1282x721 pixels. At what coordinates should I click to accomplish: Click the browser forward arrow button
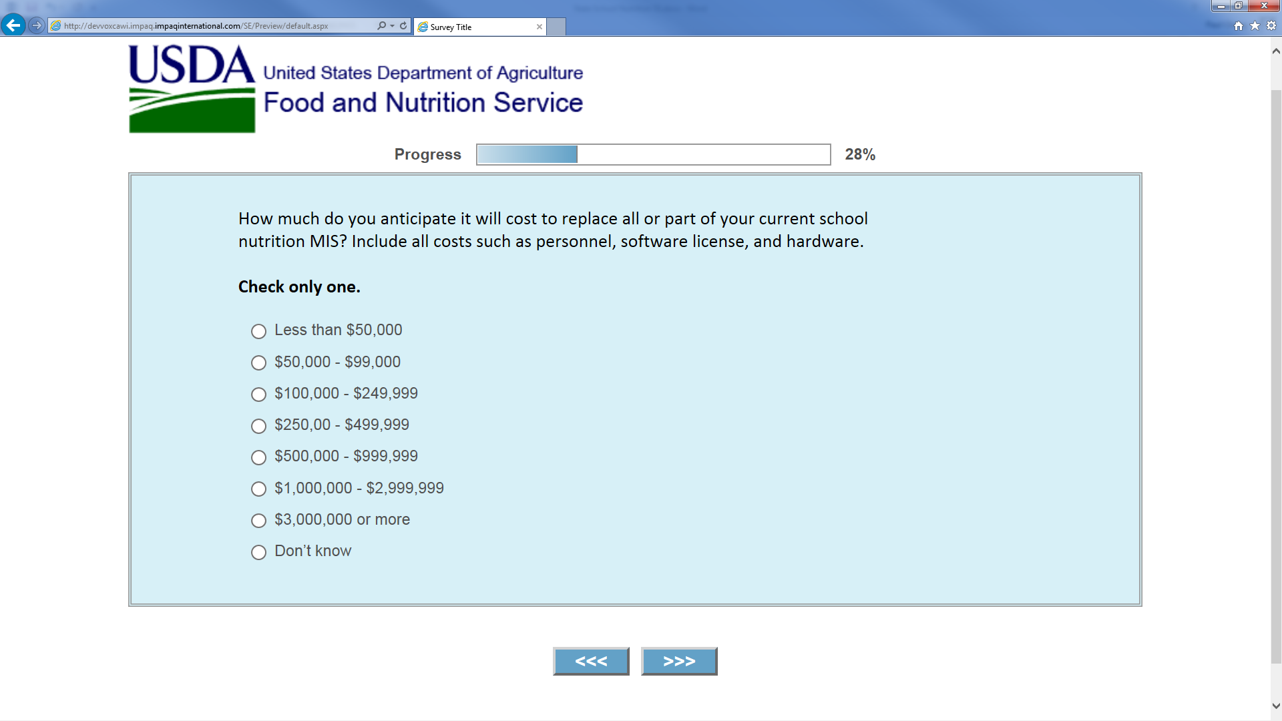37,25
